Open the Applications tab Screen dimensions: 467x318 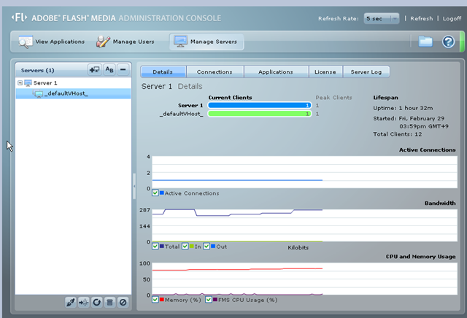click(276, 71)
